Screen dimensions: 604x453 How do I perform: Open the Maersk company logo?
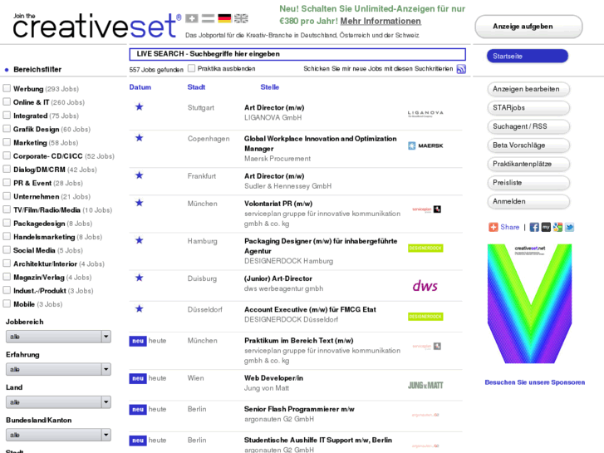coord(425,145)
